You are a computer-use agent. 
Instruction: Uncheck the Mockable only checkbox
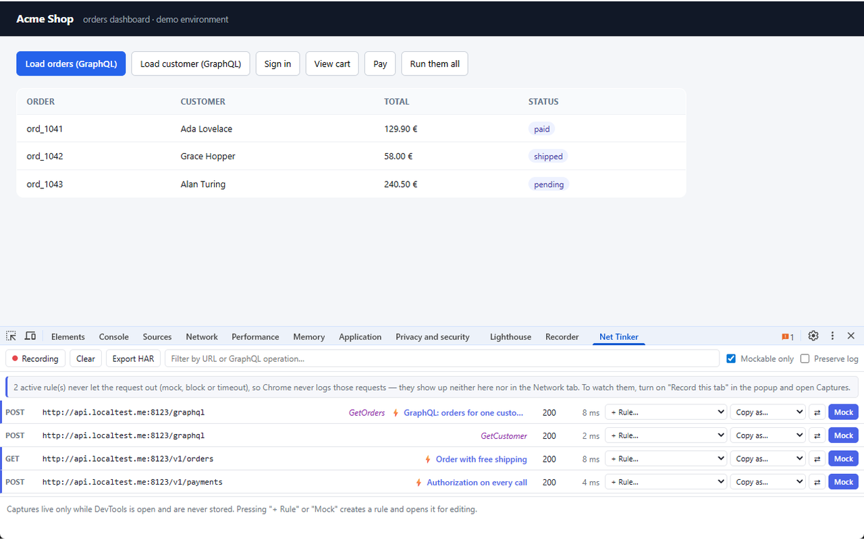pyautogui.click(x=731, y=358)
